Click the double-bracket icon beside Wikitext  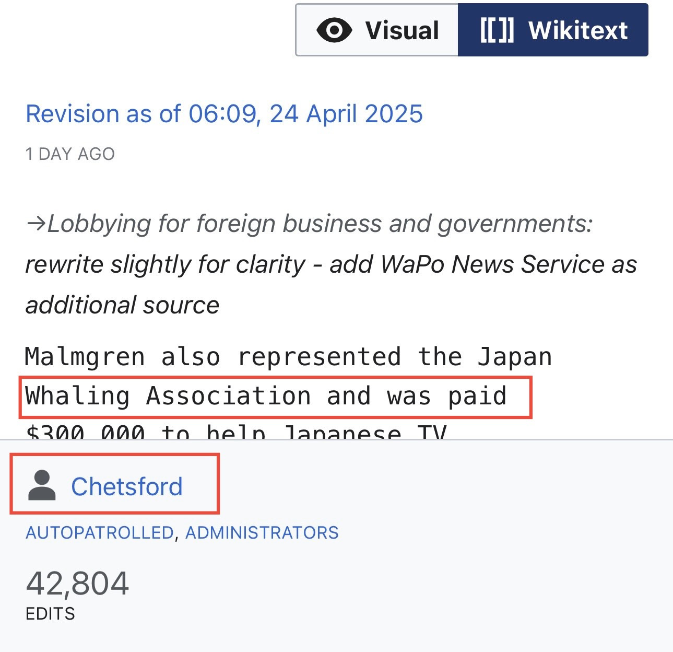click(497, 30)
